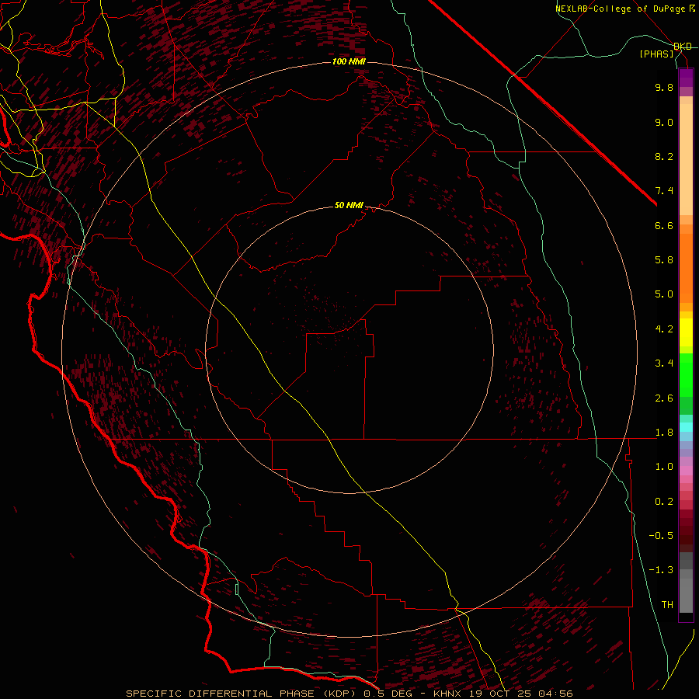The image size is (699, 699).
Task: Pick the bright green color bar segment
Action: [x=686, y=374]
